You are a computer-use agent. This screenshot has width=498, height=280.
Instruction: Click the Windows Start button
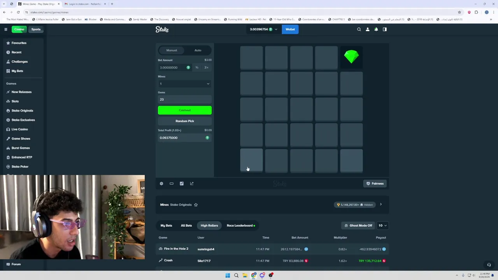click(x=228, y=275)
